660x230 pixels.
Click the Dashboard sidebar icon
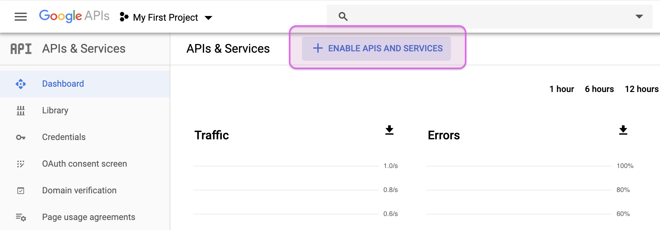tap(21, 84)
